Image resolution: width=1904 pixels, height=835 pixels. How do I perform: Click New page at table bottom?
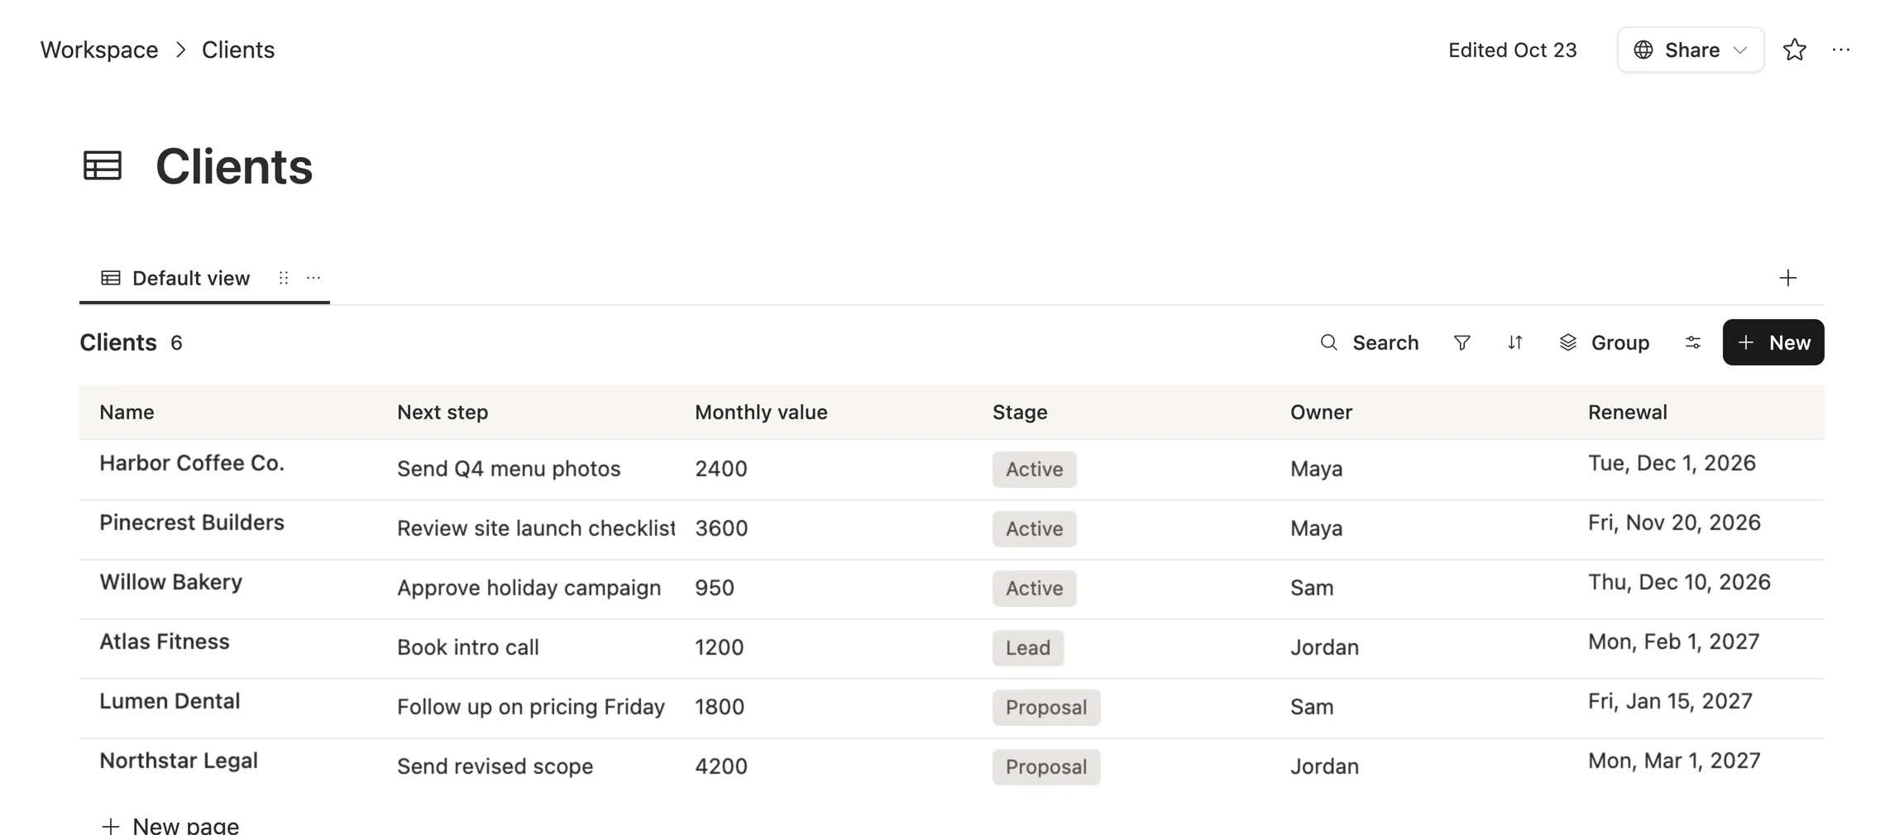tap(170, 825)
